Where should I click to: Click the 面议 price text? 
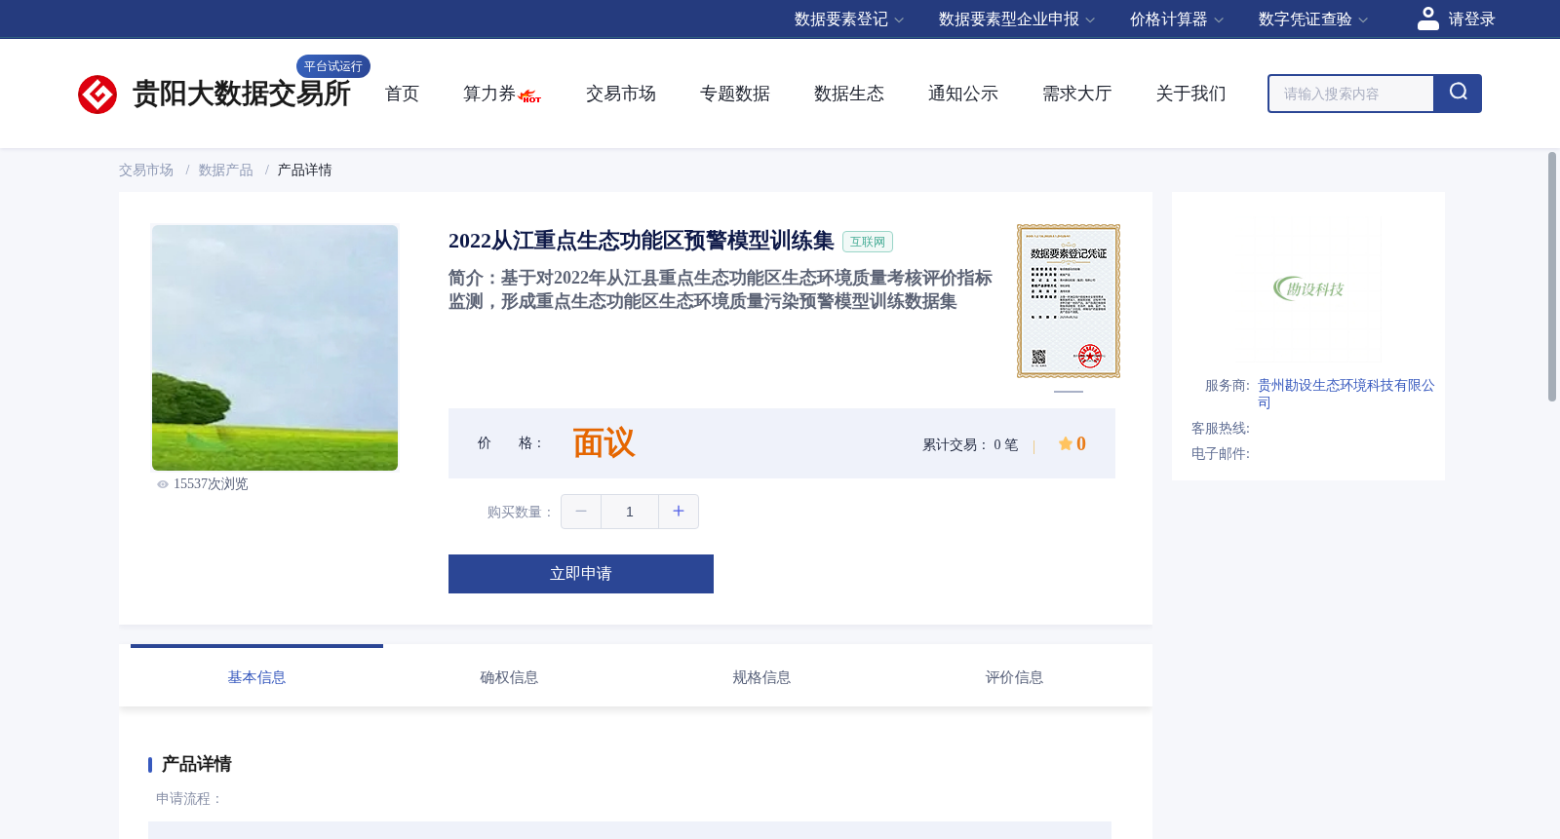[x=604, y=443]
